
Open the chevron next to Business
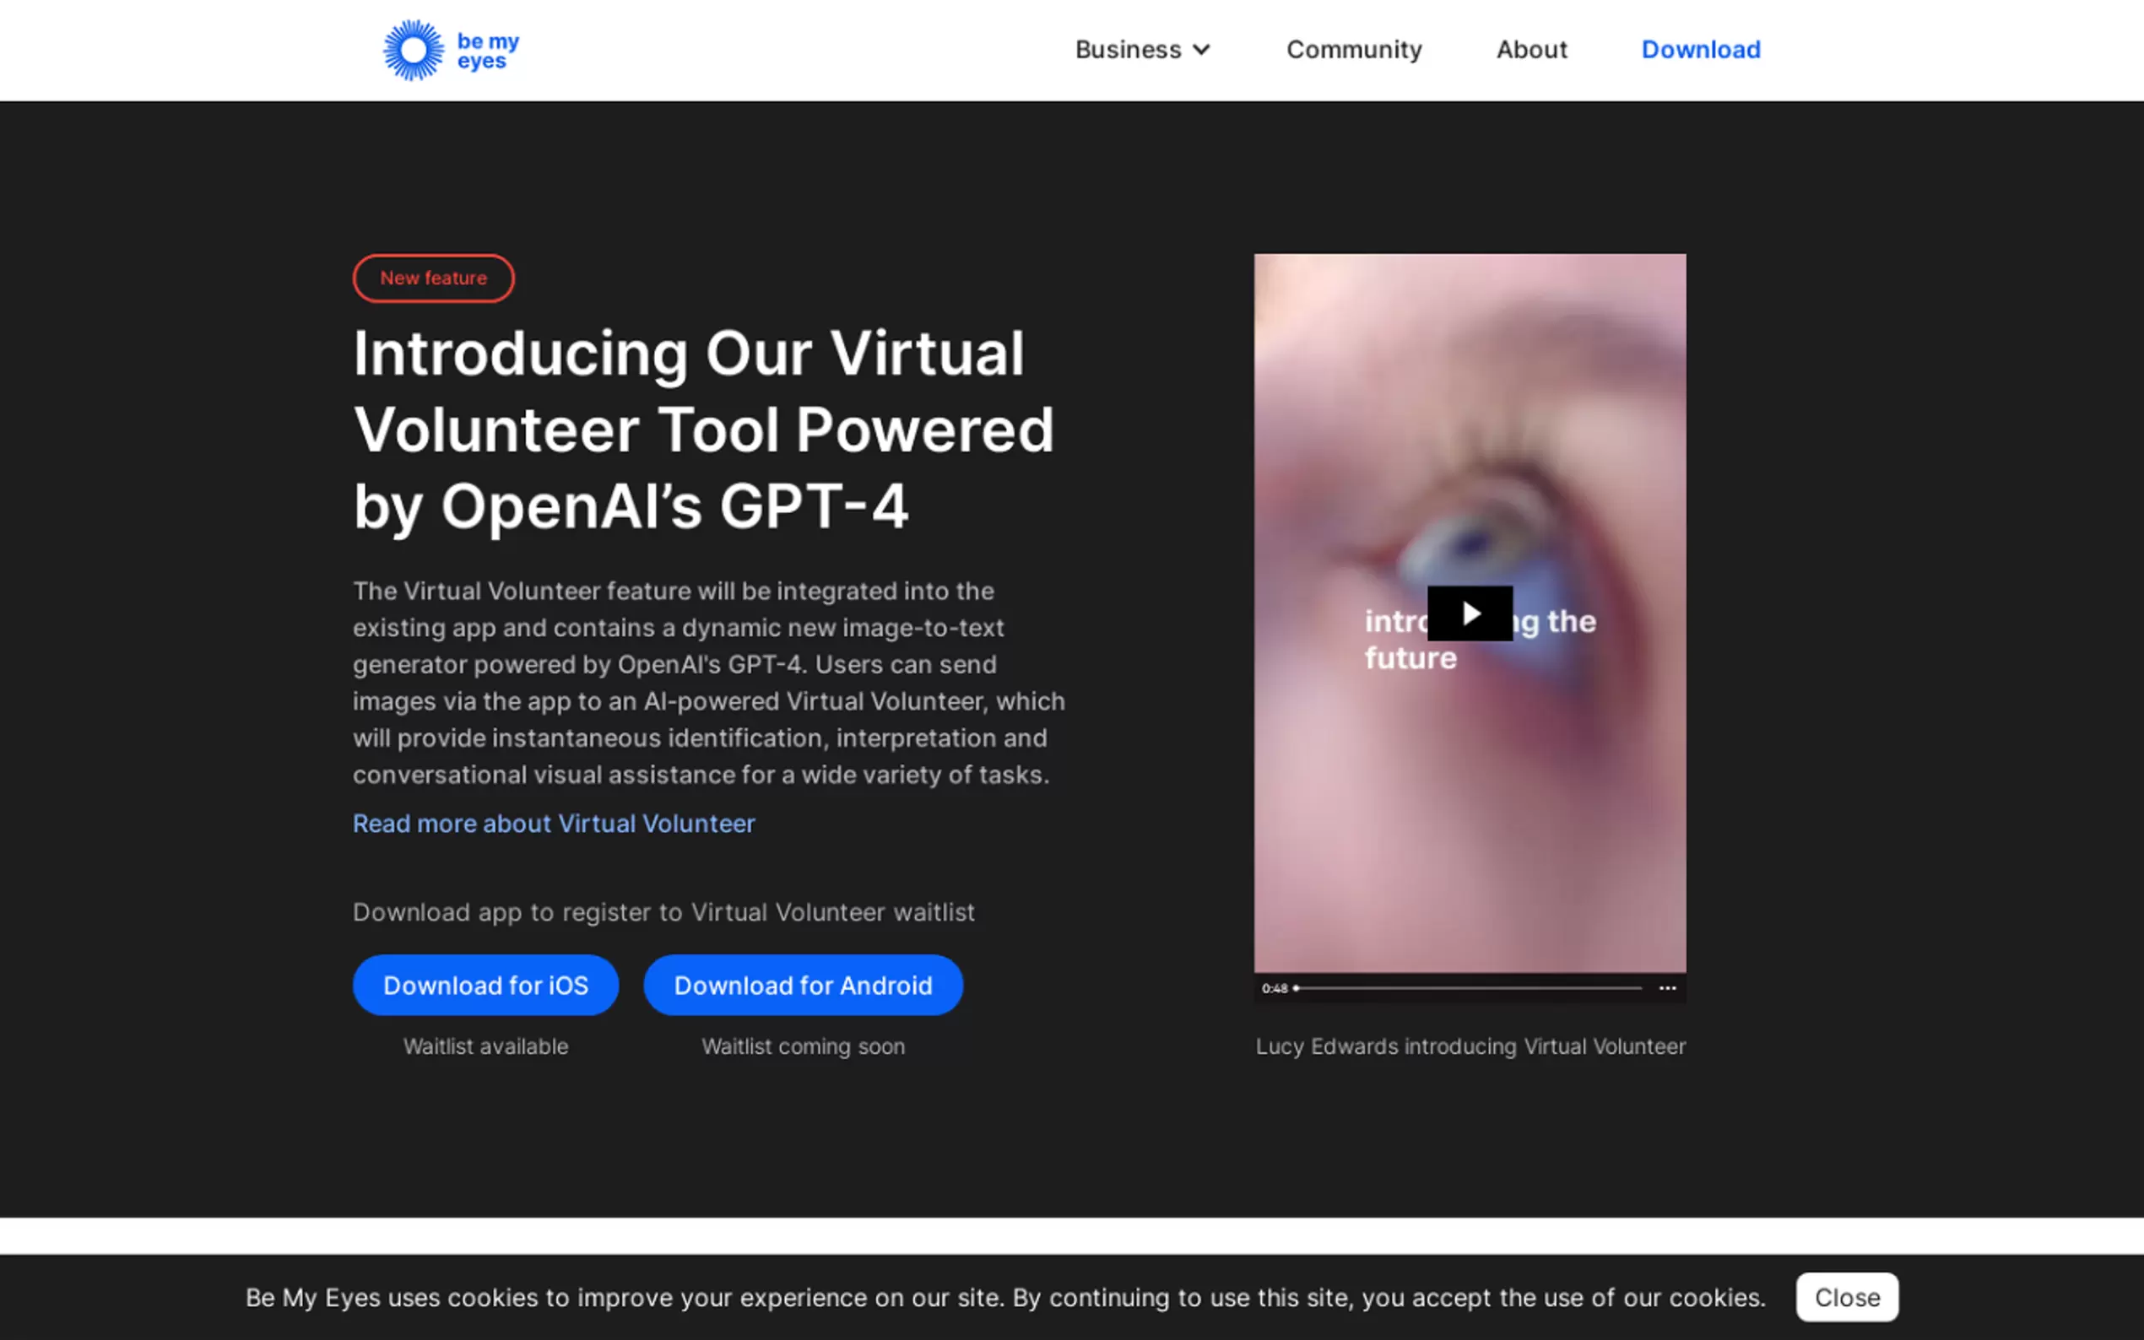[x=1202, y=50]
